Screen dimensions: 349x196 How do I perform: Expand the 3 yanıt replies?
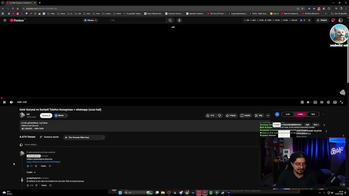pyautogui.click(x=31, y=172)
